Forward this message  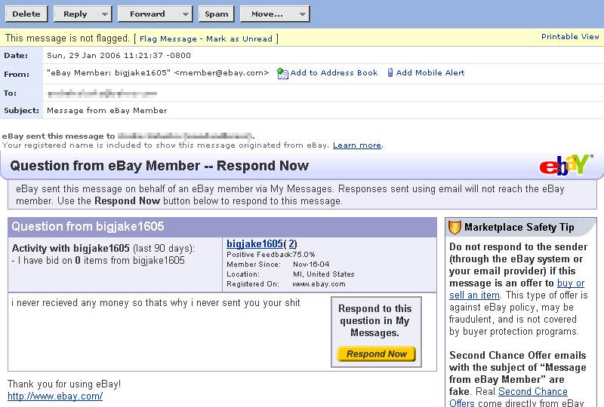pyautogui.click(x=147, y=14)
